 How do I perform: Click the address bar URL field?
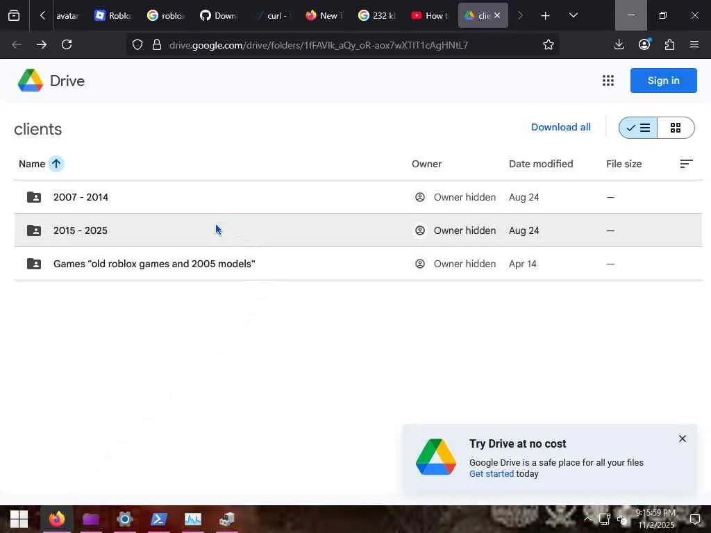pyautogui.click(x=318, y=44)
